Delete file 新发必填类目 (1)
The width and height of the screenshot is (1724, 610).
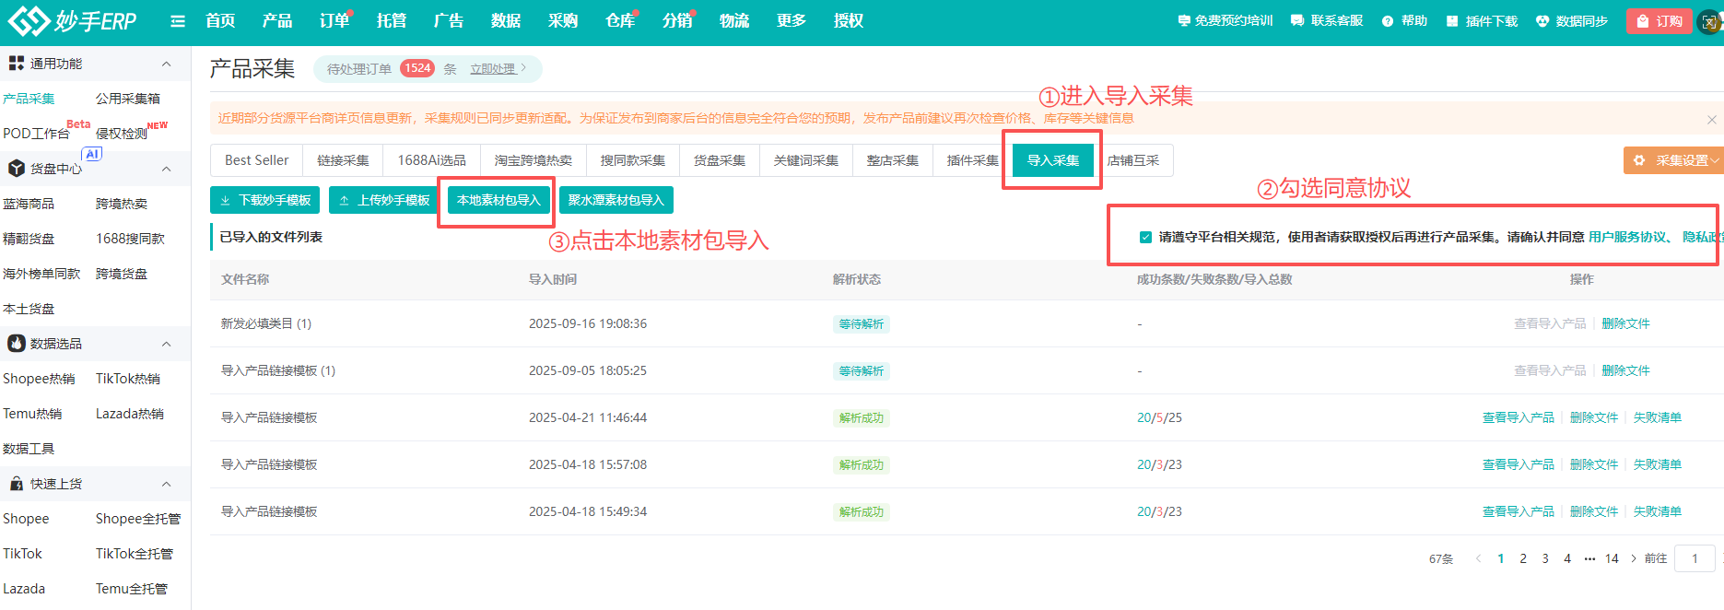click(1625, 323)
